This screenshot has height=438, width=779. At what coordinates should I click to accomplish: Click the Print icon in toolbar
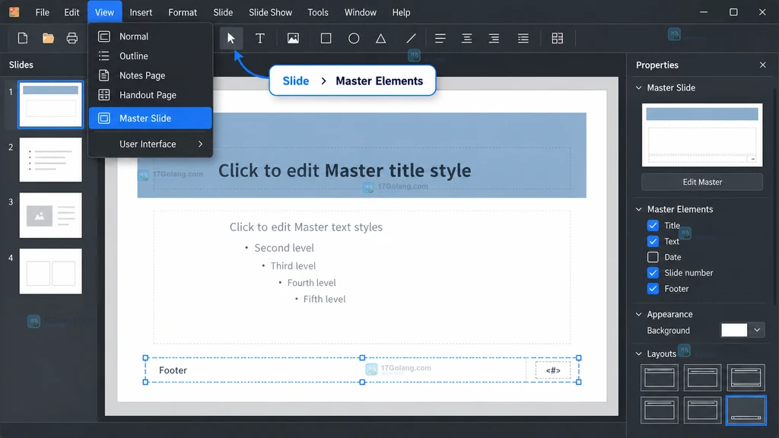click(72, 38)
